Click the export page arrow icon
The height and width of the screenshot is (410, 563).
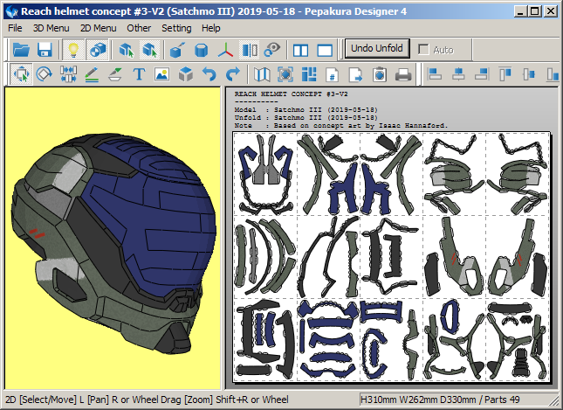[356, 75]
